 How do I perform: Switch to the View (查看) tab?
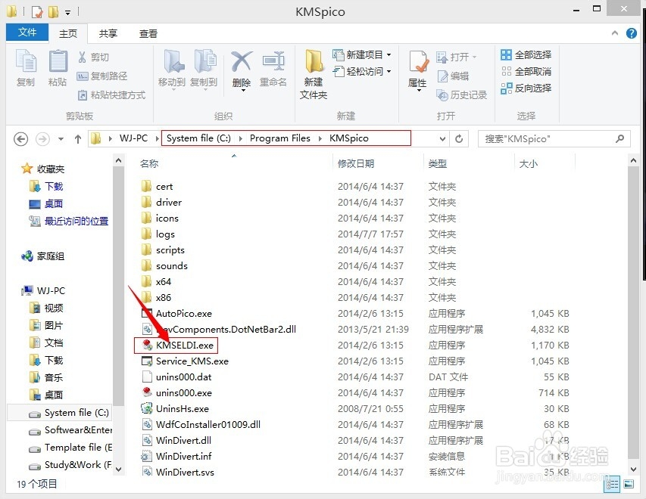click(x=148, y=34)
